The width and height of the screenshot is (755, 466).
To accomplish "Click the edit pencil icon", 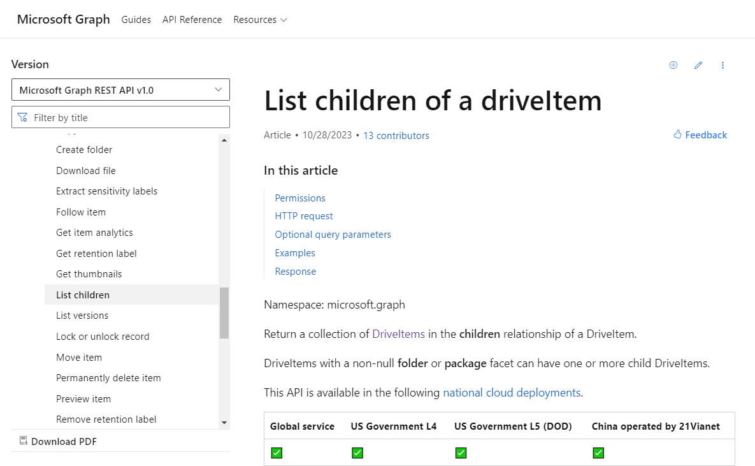I will click(x=698, y=65).
